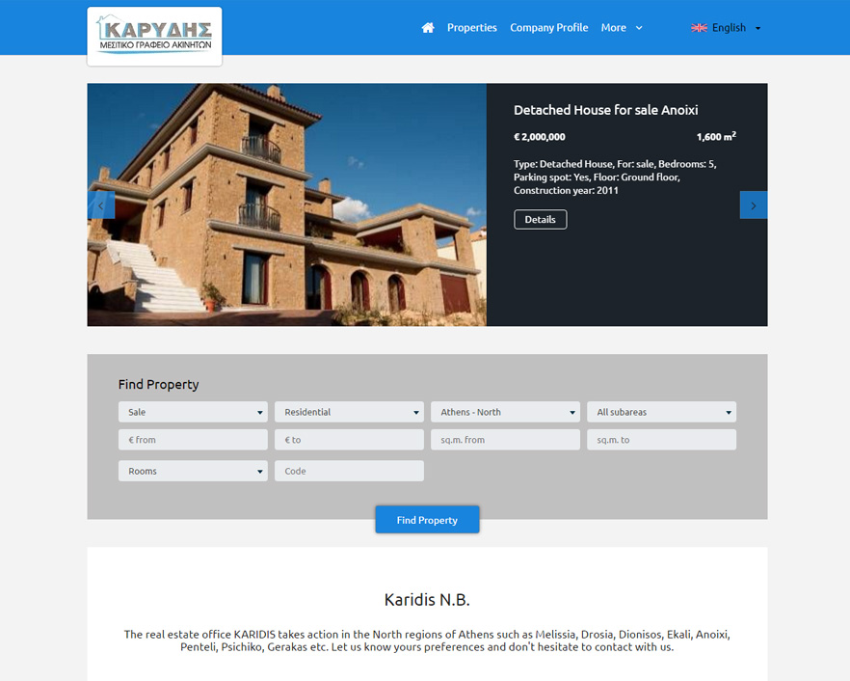850x681 pixels.
Task: Click the UK flag language icon
Action: [x=699, y=28]
